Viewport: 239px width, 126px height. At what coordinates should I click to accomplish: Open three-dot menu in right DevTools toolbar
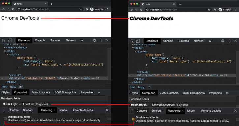click(x=229, y=41)
